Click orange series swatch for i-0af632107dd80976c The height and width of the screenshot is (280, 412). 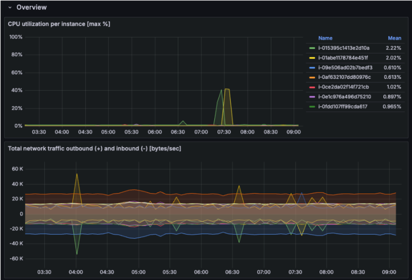pyautogui.click(x=312, y=77)
